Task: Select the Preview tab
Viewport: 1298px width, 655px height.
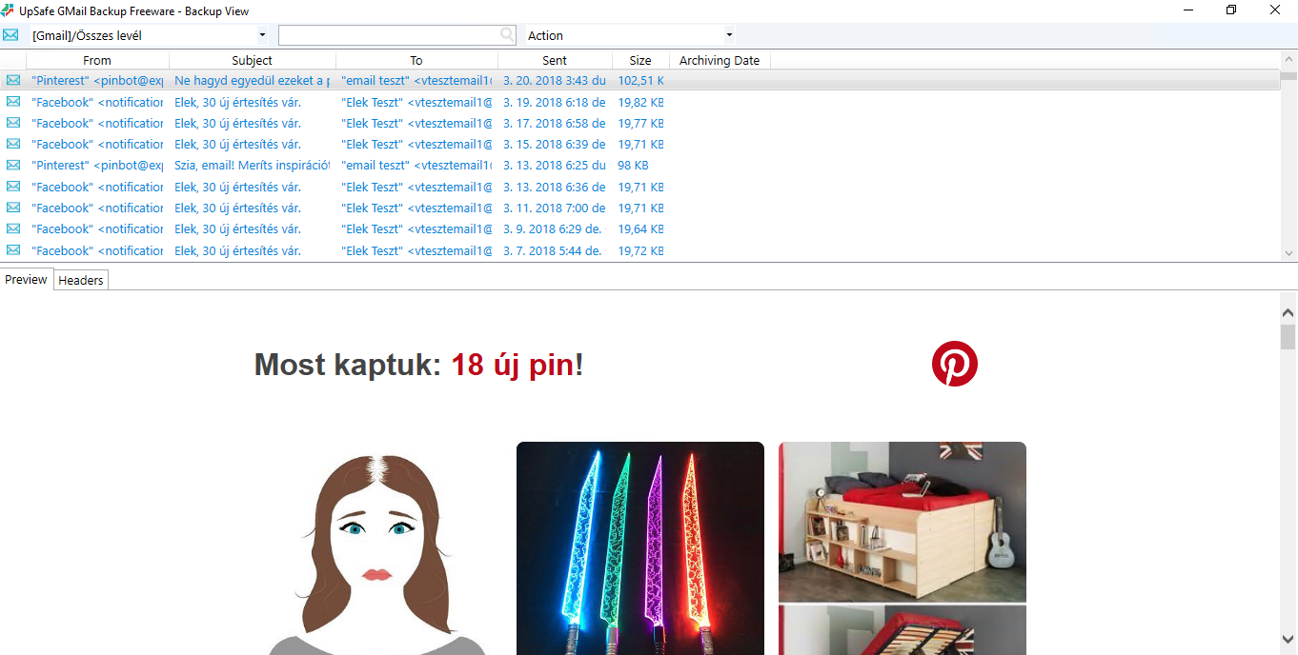Action: (26, 280)
